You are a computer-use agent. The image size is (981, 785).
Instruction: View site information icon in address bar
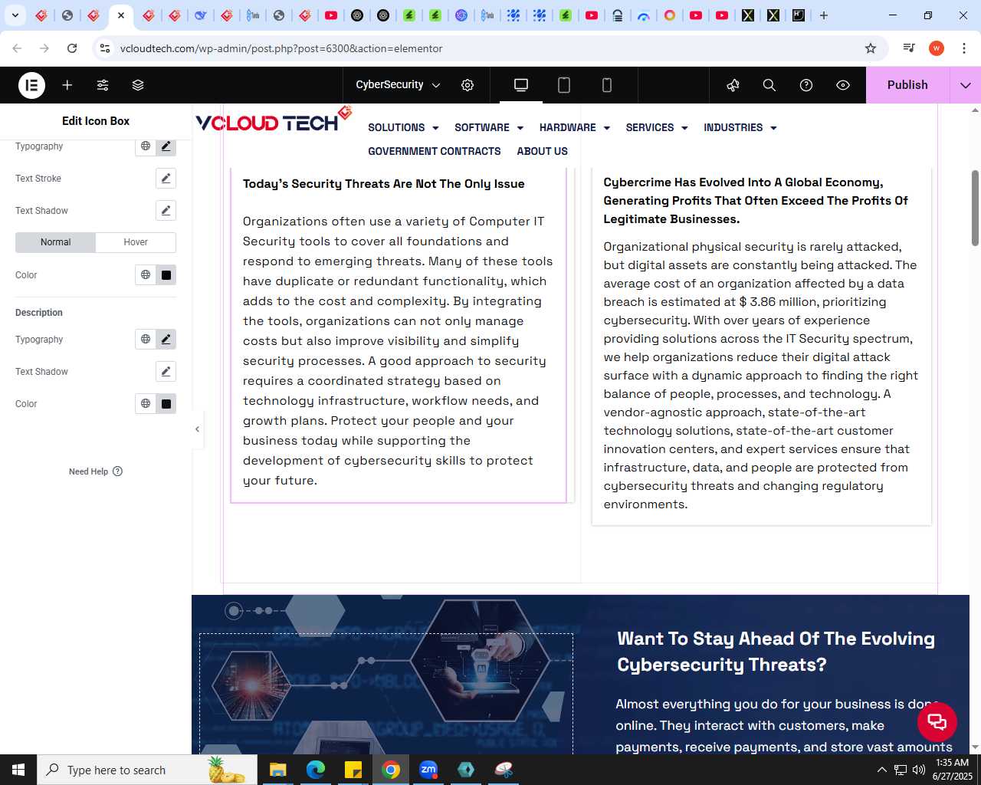pyautogui.click(x=105, y=48)
